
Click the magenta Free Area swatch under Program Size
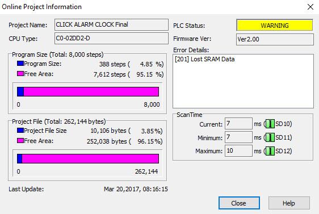tap(20, 73)
